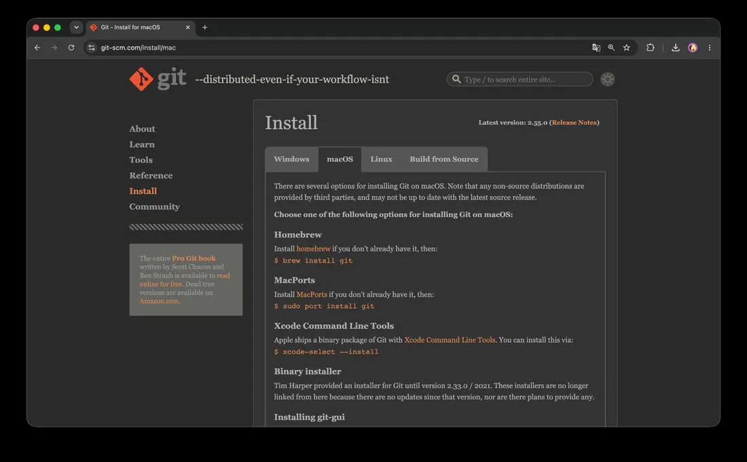The height and width of the screenshot is (462, 747).
Task: Open a new tab with plus button
Action: [205, 28]
